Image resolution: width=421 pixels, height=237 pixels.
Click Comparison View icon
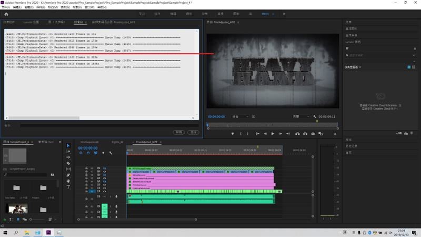pos(320,134)
